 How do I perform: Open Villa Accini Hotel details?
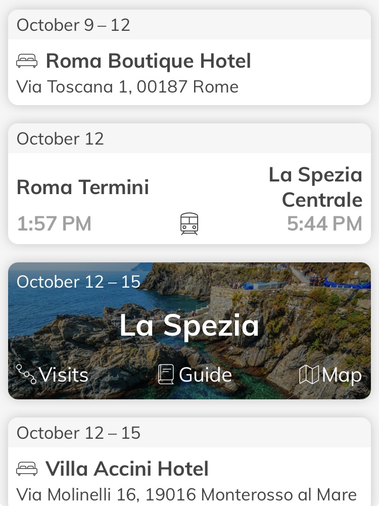[x=127, y=469]
